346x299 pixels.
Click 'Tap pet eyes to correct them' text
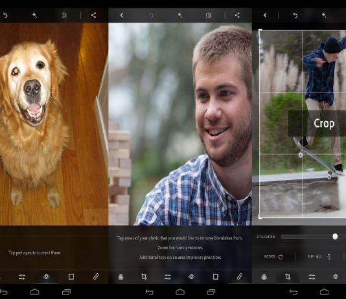34,253
